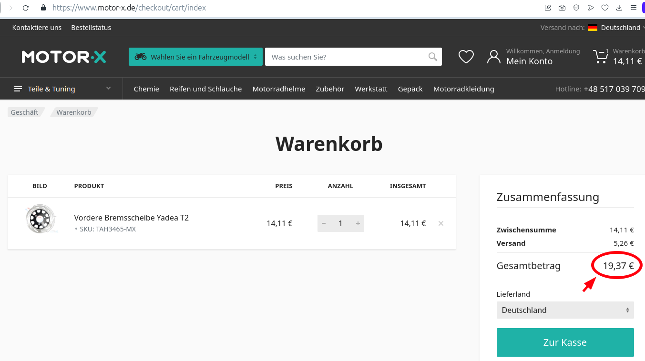Image resolution: width=645 pixels, height=361 pixels.
Task: Go to Reifen und Schläuche menu
Action: (205, 89)
